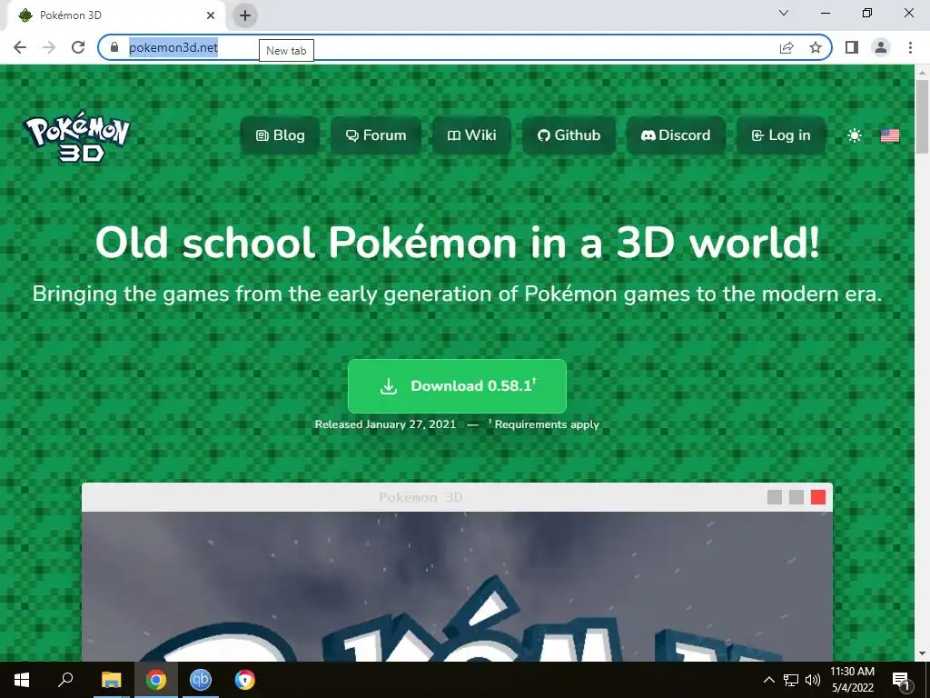Close the Pokémon 3D tab
This screenshot has height=698, width=930.
point(211,15)
